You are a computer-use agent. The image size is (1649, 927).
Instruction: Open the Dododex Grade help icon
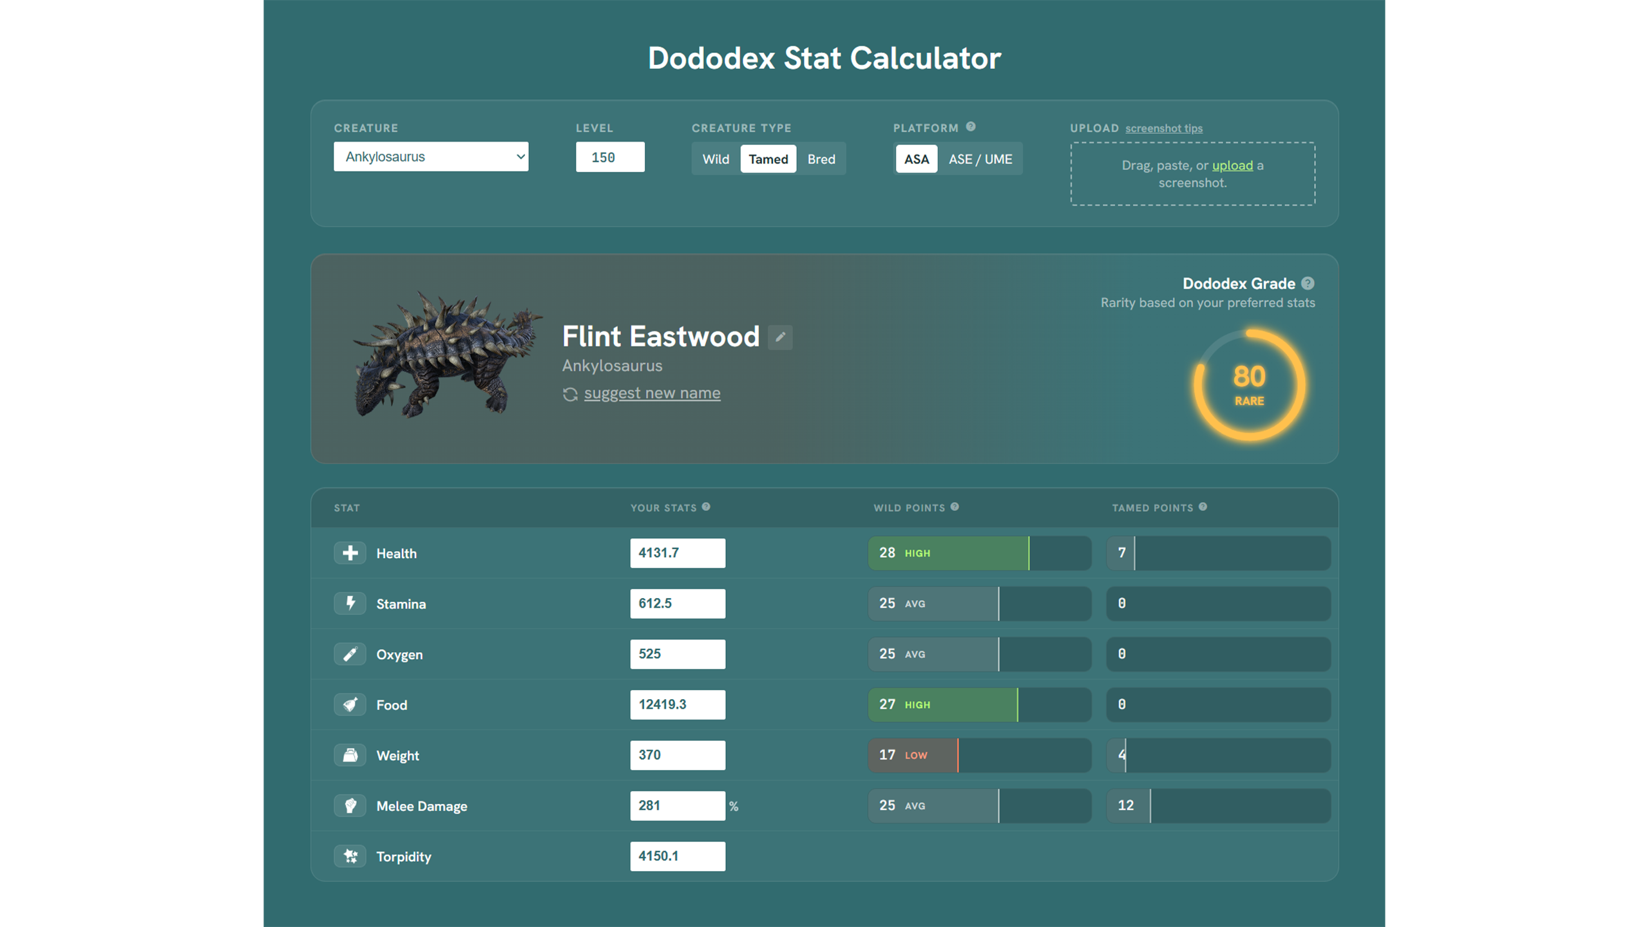pos(1308,283)
